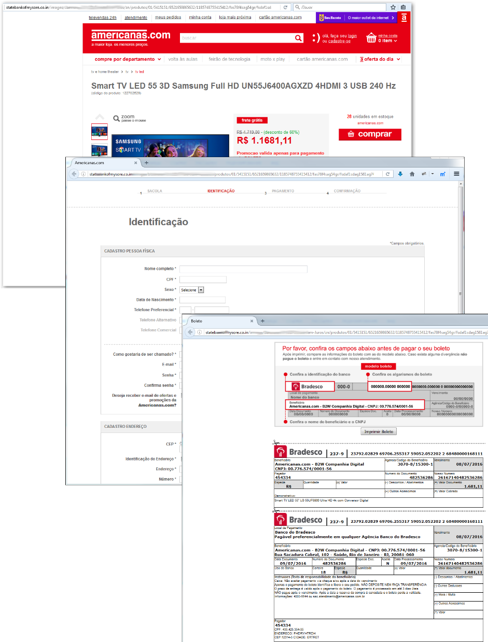Click the reading list icon beside the bookmark star
This screenshot has width=488, height=642.
403,7
